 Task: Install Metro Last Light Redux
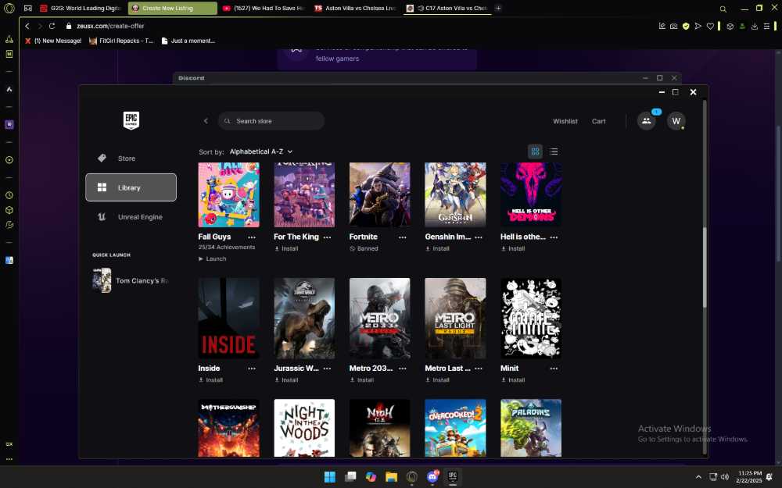[x=437, y=380]
